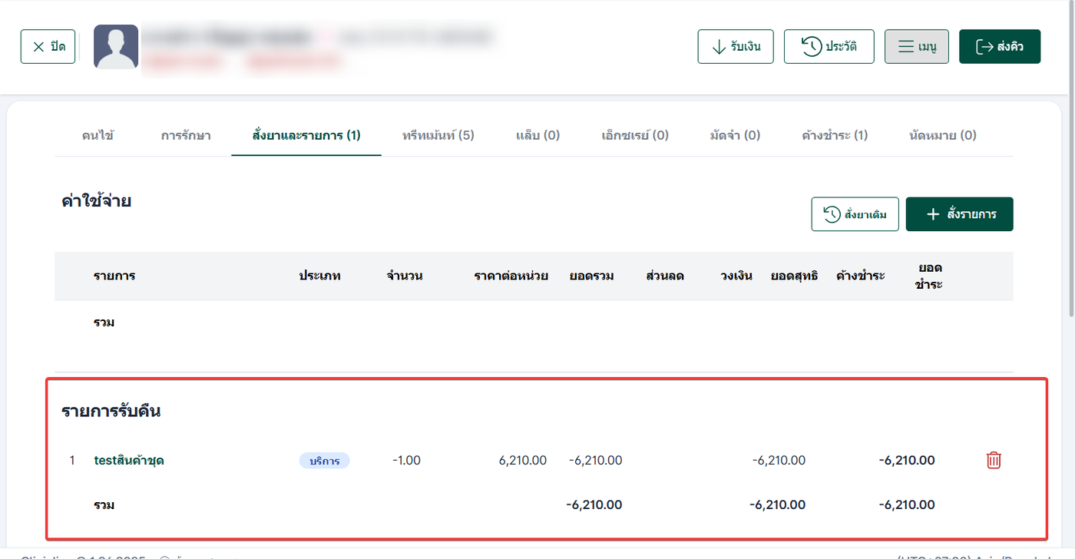Delete the testสินค้าชุด row with trash icon
Viewport: 1075px width, 559px height.
tap(994, 460)
